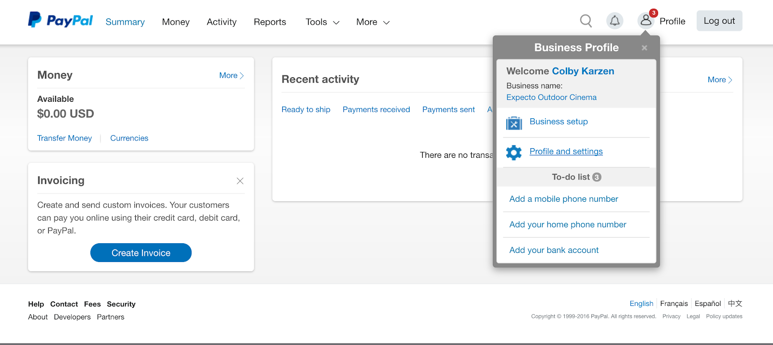
Task: Select the Payments received filter
Action: click(x=376, y=110)
